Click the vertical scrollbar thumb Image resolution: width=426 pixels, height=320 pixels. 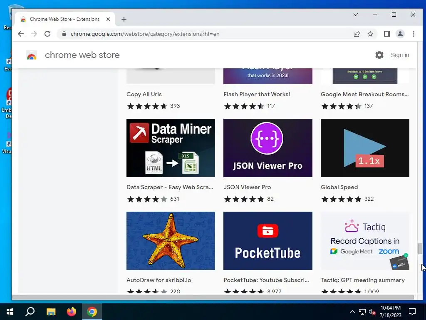pyautogui.click(x=420, y=249)
